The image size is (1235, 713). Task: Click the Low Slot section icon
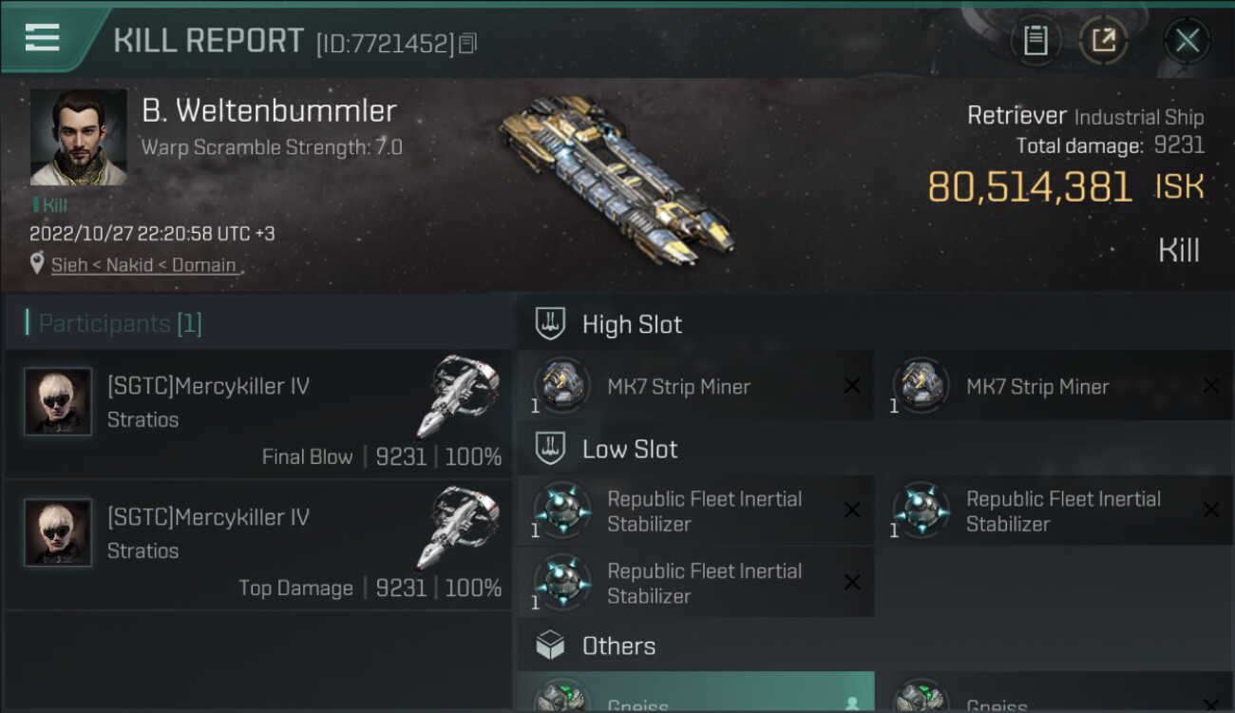551,449
